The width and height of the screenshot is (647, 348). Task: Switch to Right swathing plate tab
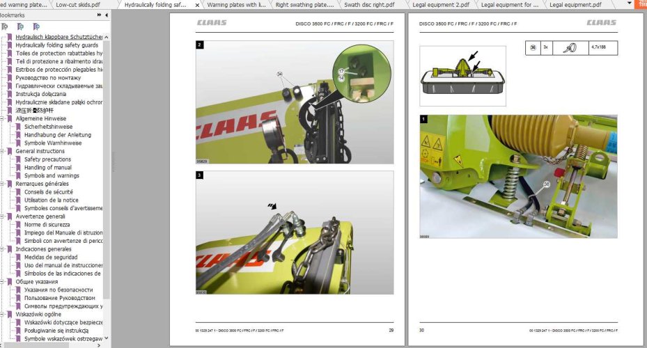click(x=304, y=5)
